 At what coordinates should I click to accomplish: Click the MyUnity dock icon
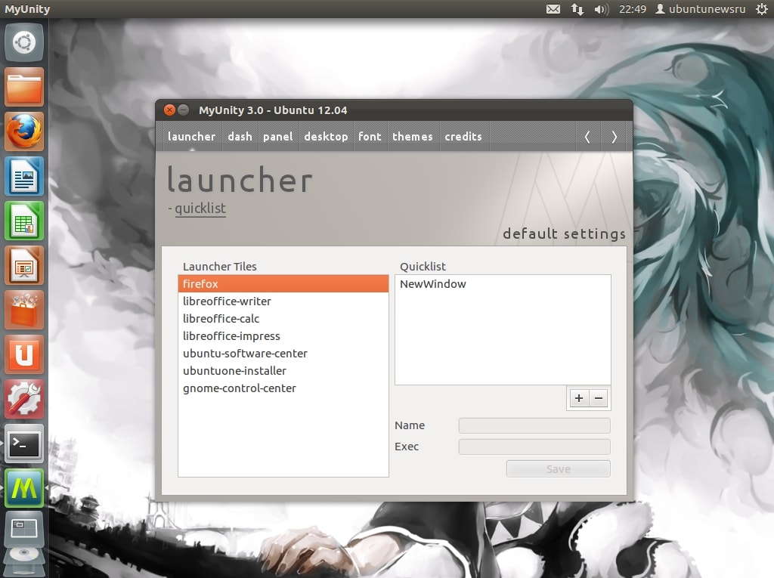click(x=24, y=488)
